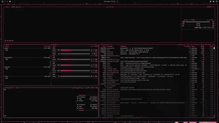Select the systemd-journald process row
This screenshot has width=219, height=123.
click(x=157, y=71)
